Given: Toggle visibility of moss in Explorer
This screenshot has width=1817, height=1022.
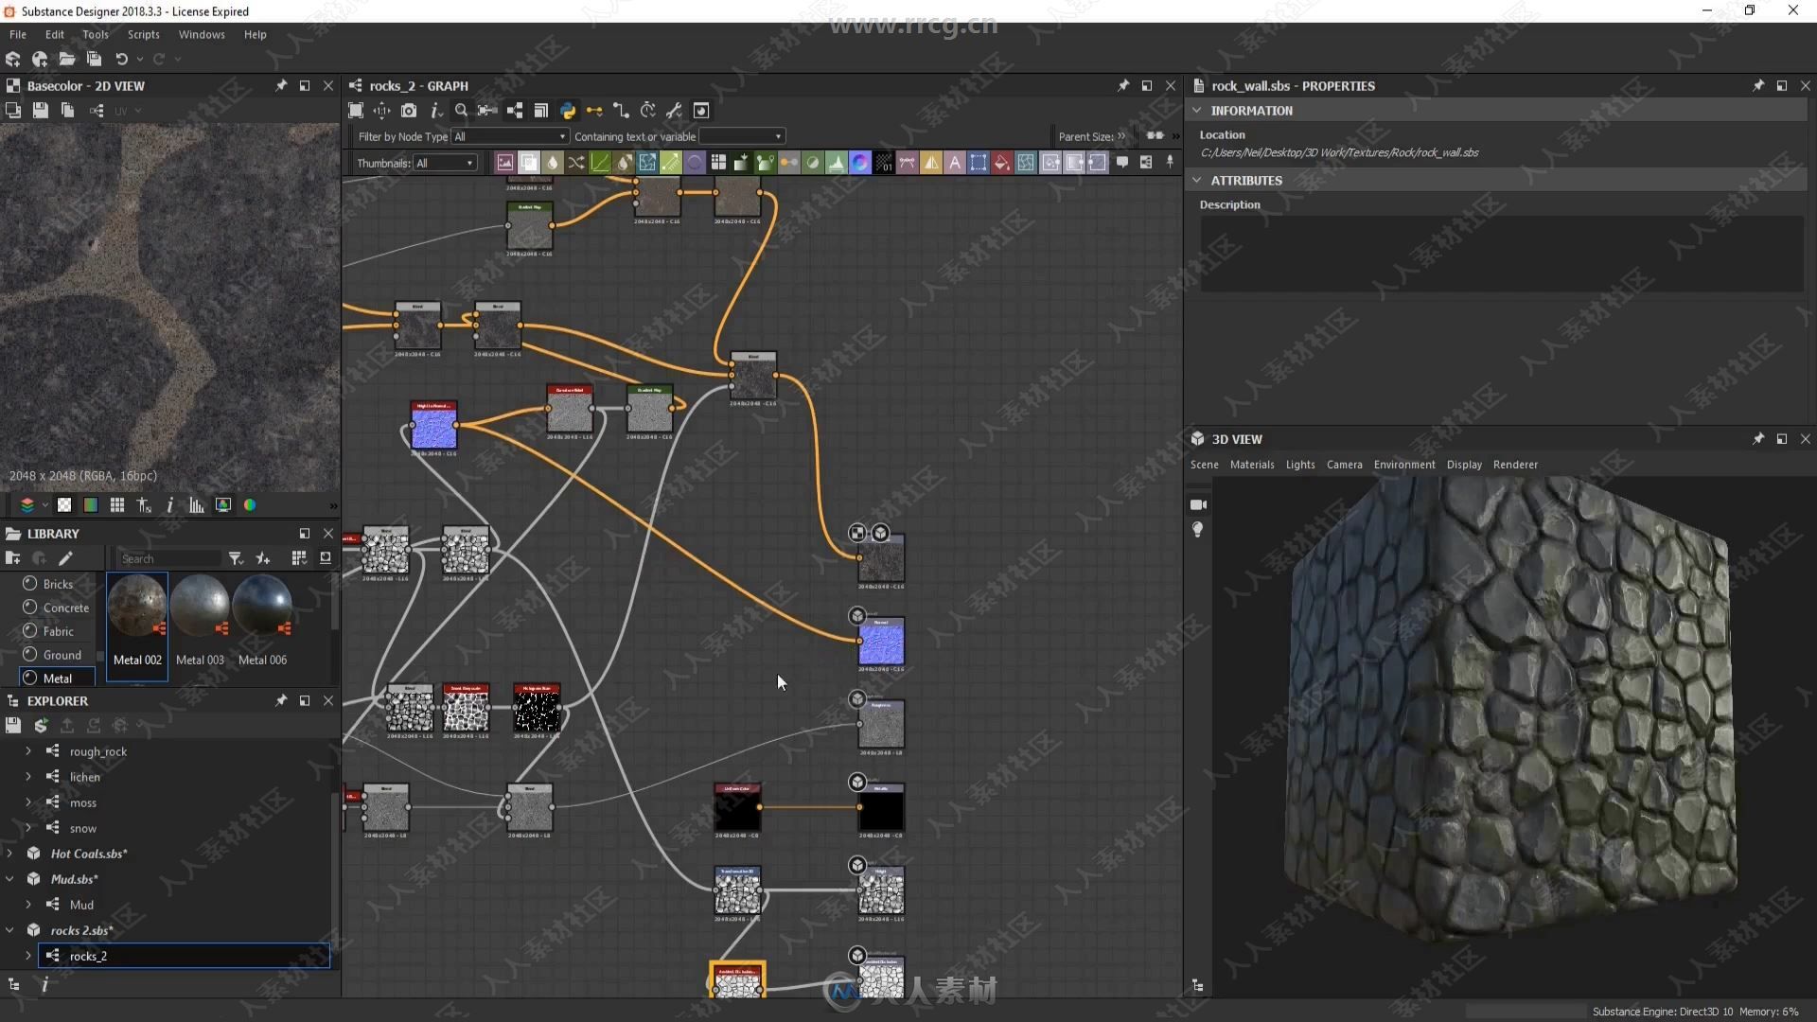Looking at the screenshot, I should [x=27, y=802].
